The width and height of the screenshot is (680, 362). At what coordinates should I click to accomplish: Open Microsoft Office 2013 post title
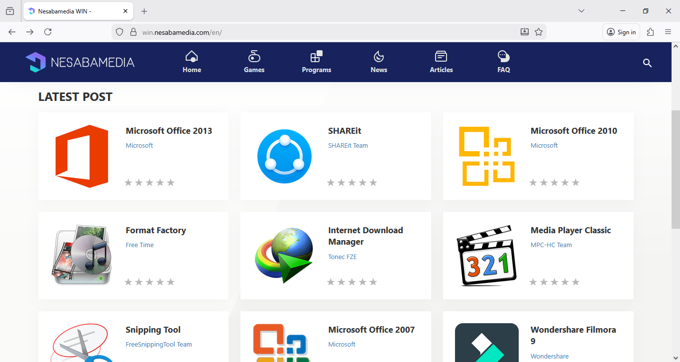[x=169, y=131]
